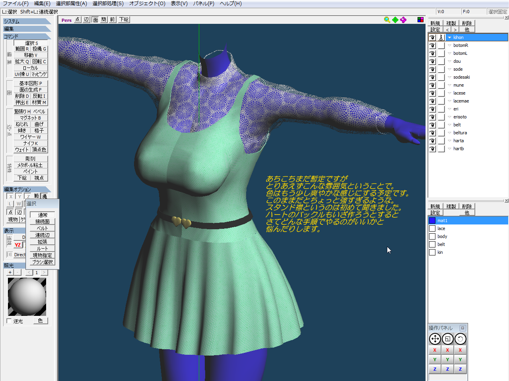
Task: Hide the belt object using its eye icon
Action: coord(432,125)
